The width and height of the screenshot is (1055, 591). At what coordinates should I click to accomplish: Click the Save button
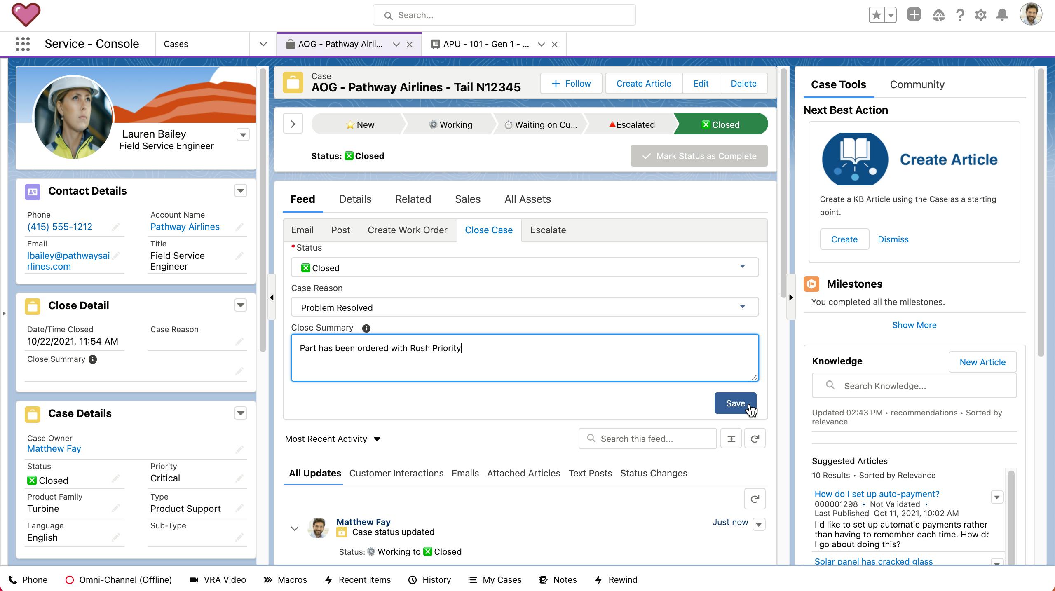coord(735,403)
